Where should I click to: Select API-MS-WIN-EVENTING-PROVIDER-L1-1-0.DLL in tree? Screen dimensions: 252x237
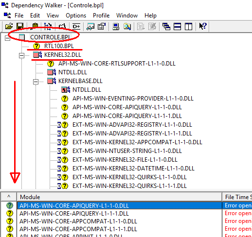click(x=133, y=99)
